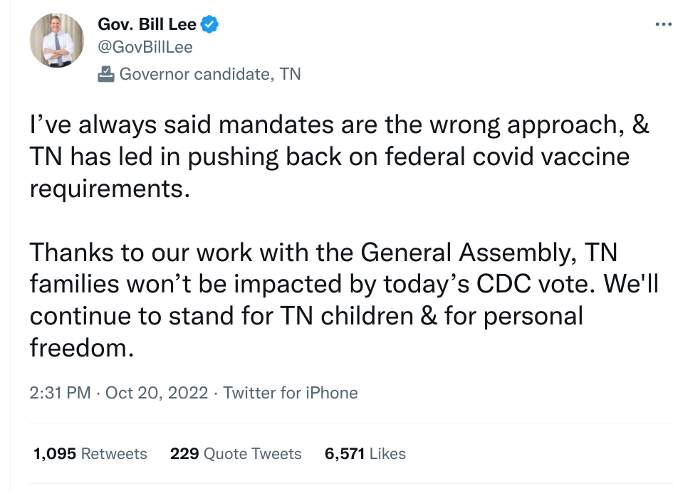The image size is (673, 491).
Task: Click the tweet's first paragraph about mandates
Action: (x=329, y=157)
